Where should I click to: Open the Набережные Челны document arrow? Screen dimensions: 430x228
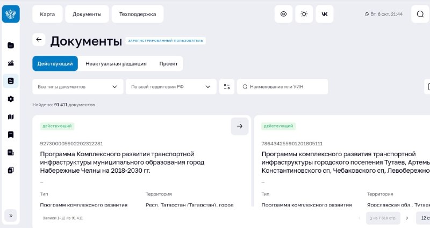click(240, 126)
